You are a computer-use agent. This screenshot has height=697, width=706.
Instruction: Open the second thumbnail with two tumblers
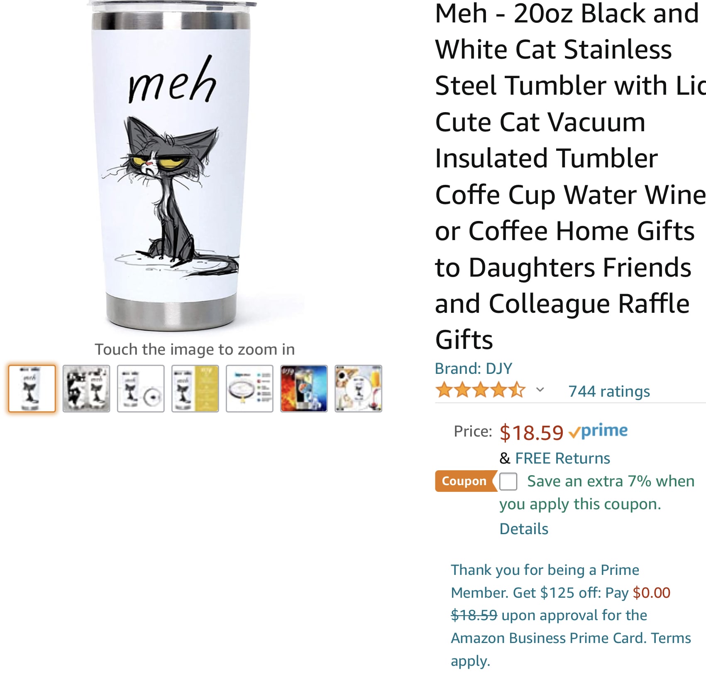tap(86, 388)
